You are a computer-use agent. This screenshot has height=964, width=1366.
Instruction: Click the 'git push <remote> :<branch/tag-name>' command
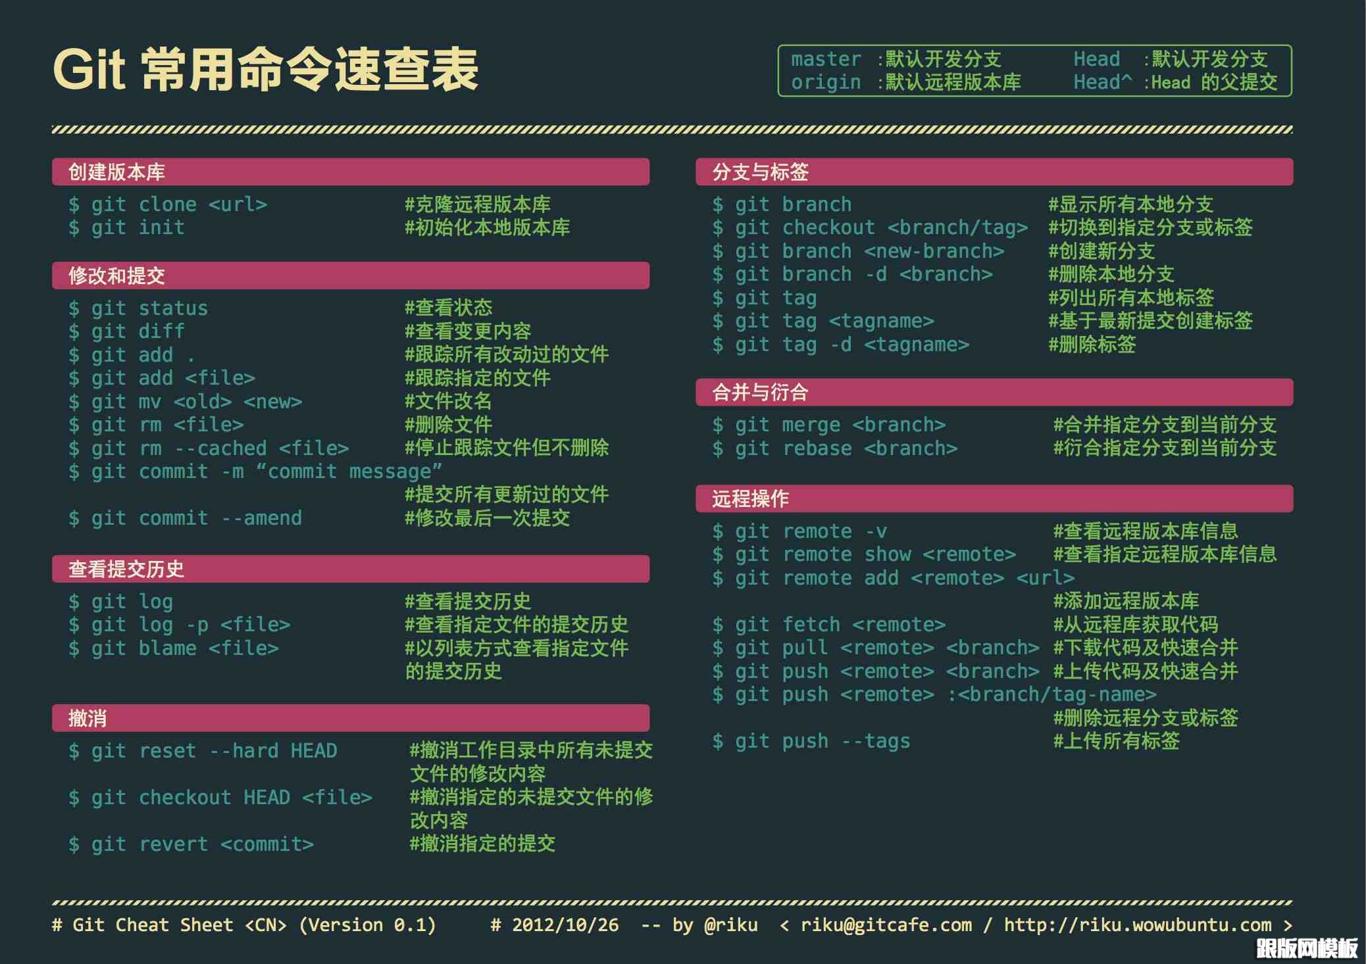934,694
